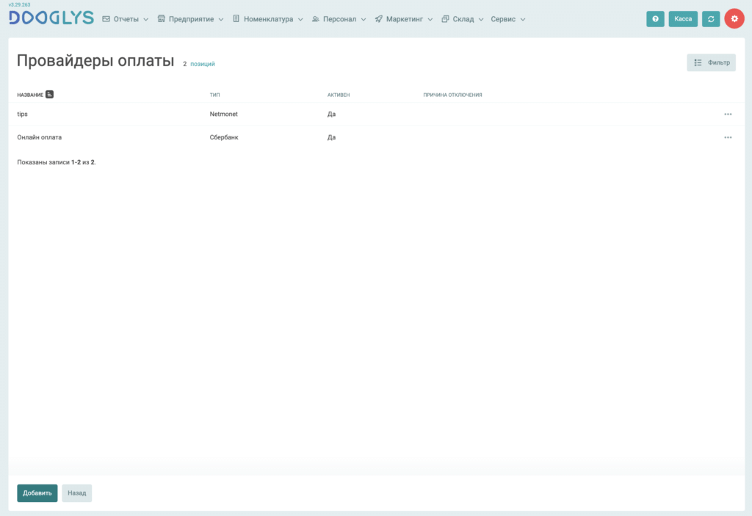Click the Маркетинг rocket icon
The image size is (752, 516).
(x=378, y=19)
